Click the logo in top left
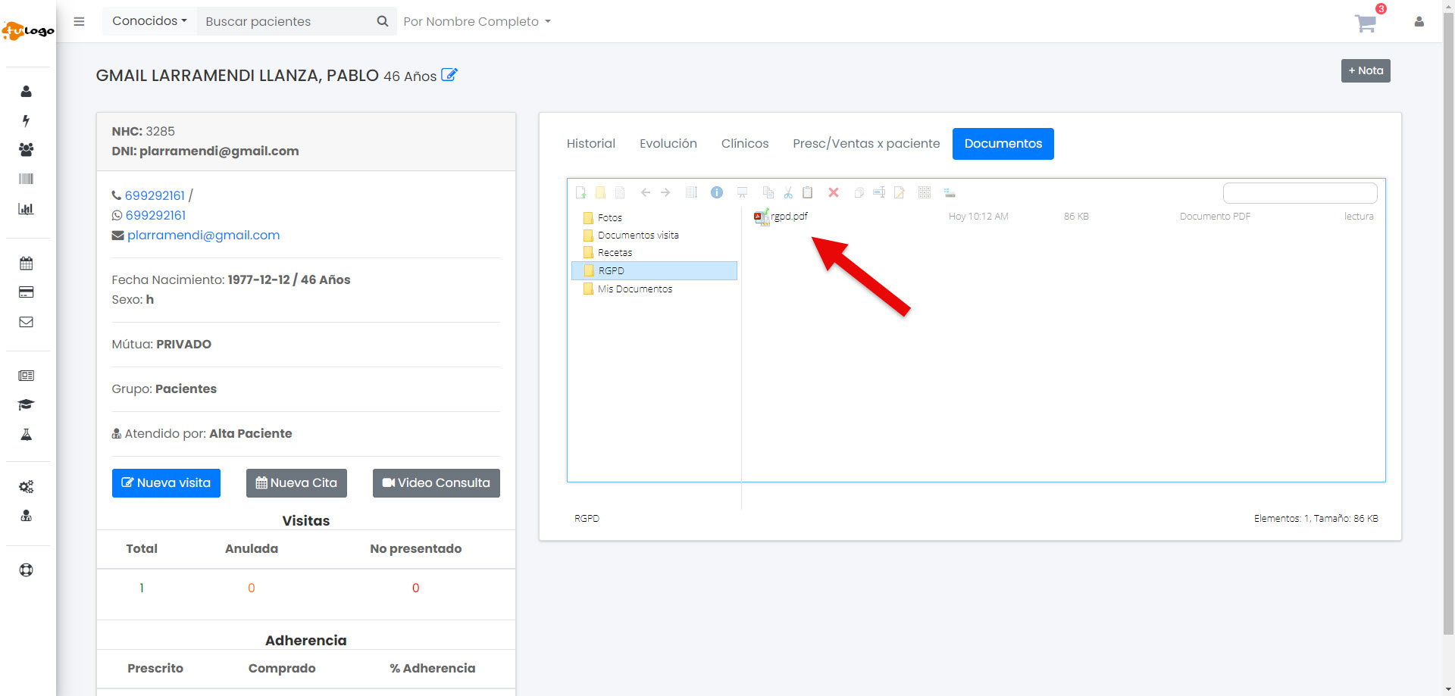 (28, 30)
